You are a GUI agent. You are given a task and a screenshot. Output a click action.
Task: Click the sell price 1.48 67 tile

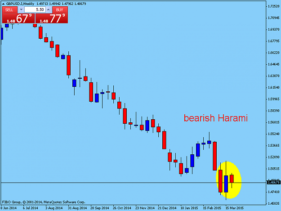point(18,18)
